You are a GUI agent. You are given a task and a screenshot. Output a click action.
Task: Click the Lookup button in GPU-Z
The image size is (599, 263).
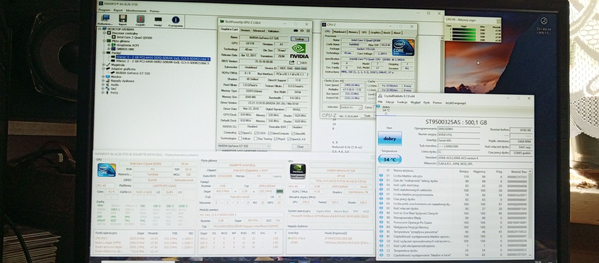coord(299,39)
